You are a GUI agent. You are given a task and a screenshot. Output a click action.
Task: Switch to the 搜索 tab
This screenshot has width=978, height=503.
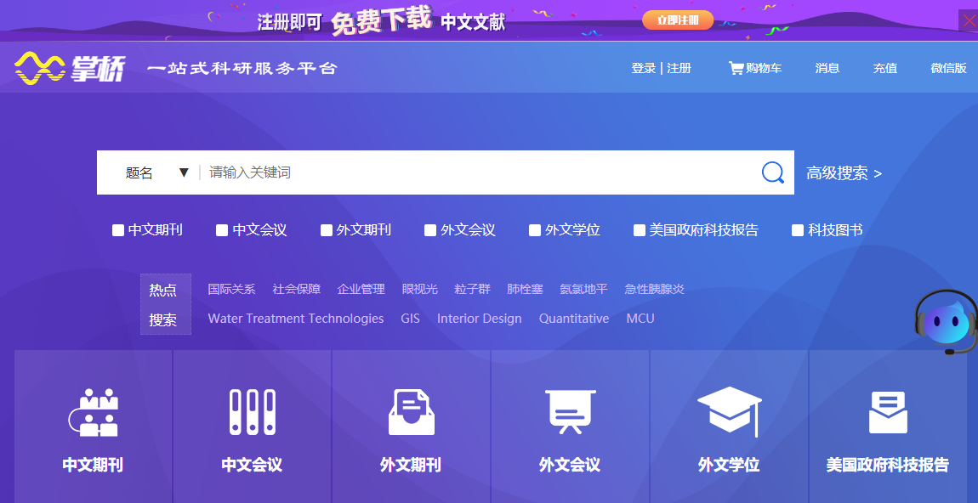[165, 319]
